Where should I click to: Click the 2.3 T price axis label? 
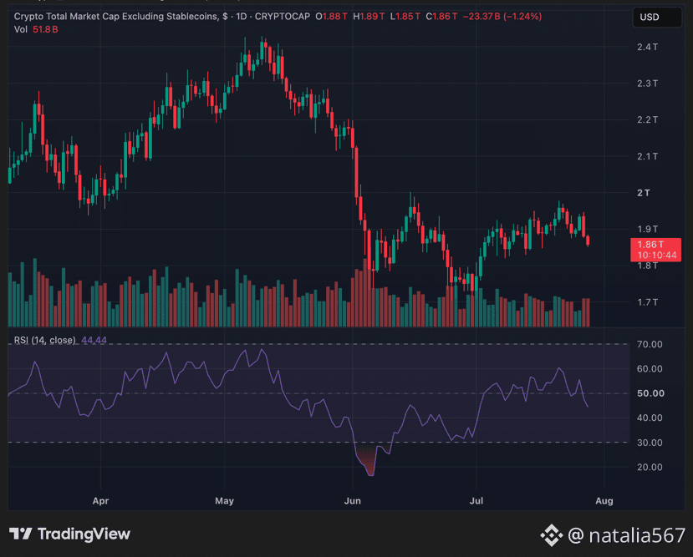pos(647,84)
